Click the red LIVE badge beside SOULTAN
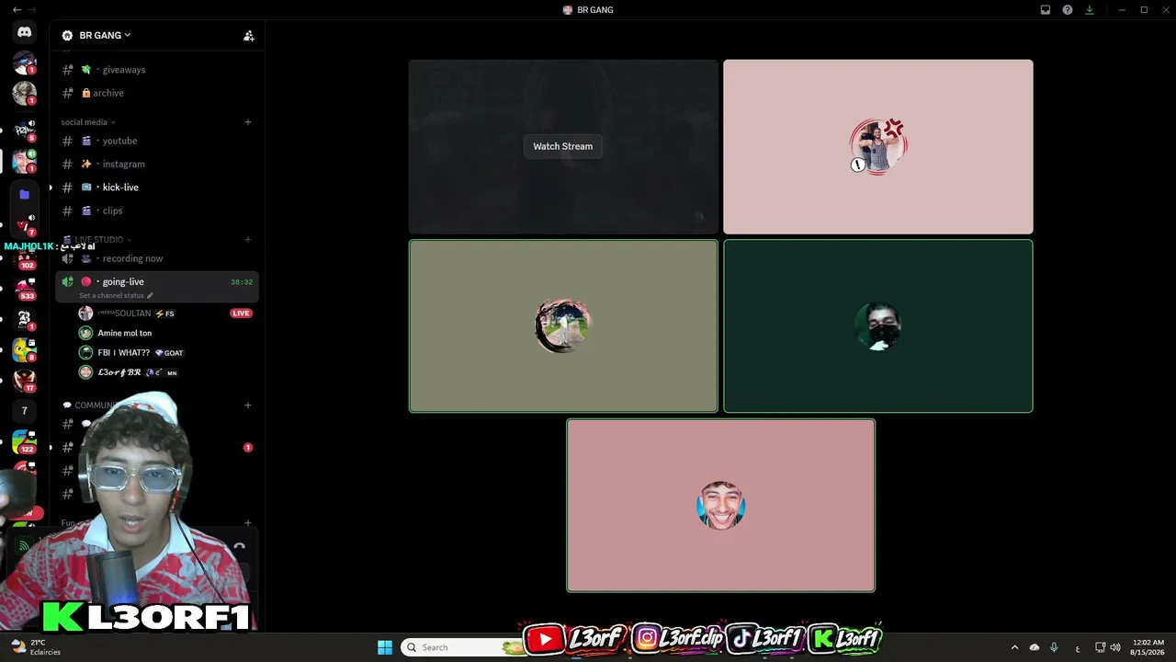This screenshot has width=1176, height=662. pyautogui.click(x=241, y=314)
